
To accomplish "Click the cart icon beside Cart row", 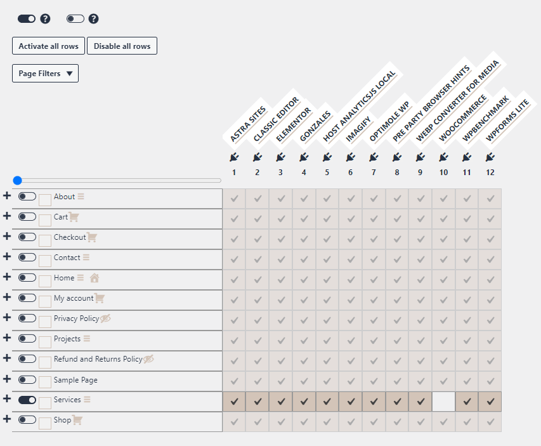I will pos(74,217).
